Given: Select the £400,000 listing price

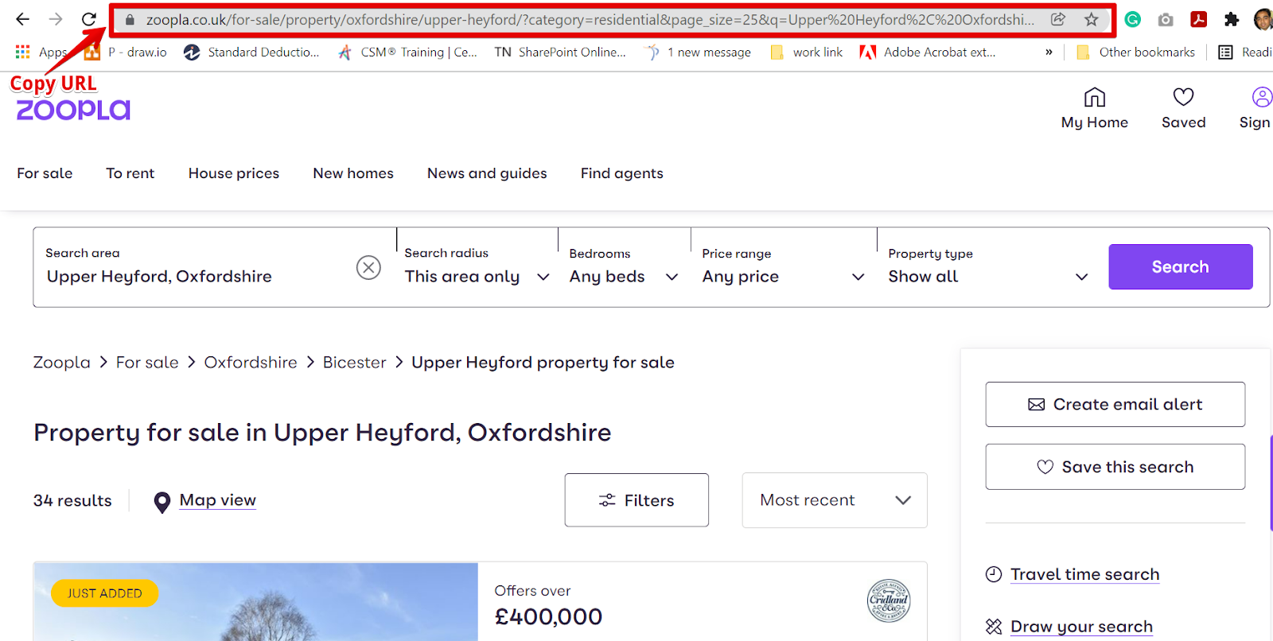Looking at the screenshot, I should (x=548, y=617).
